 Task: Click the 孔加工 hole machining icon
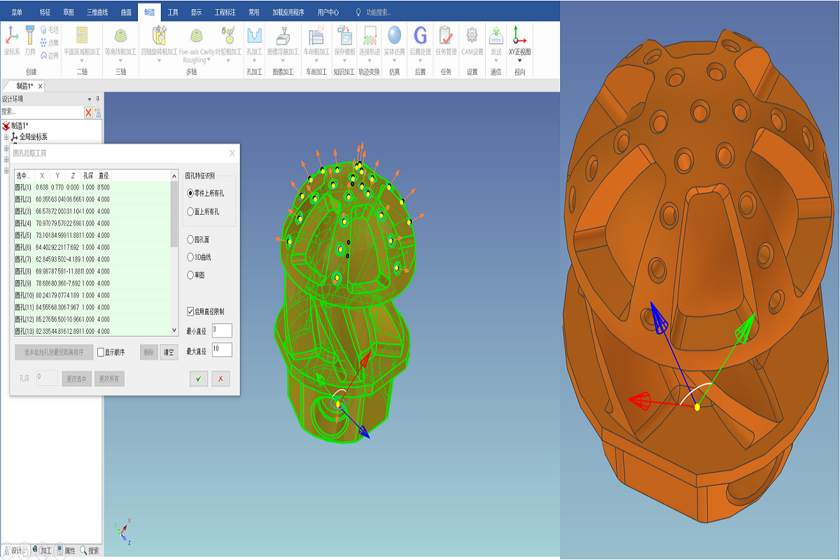tap(254, 36)
